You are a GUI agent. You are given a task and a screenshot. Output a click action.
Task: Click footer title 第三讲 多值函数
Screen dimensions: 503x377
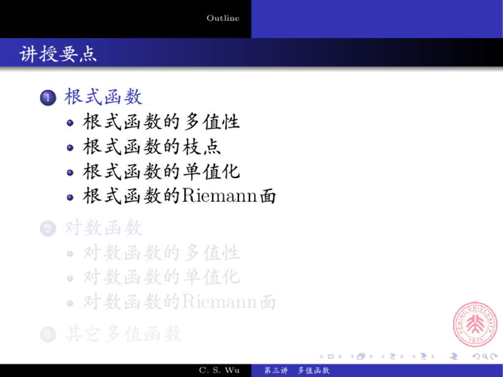click(x=297, y=370)
